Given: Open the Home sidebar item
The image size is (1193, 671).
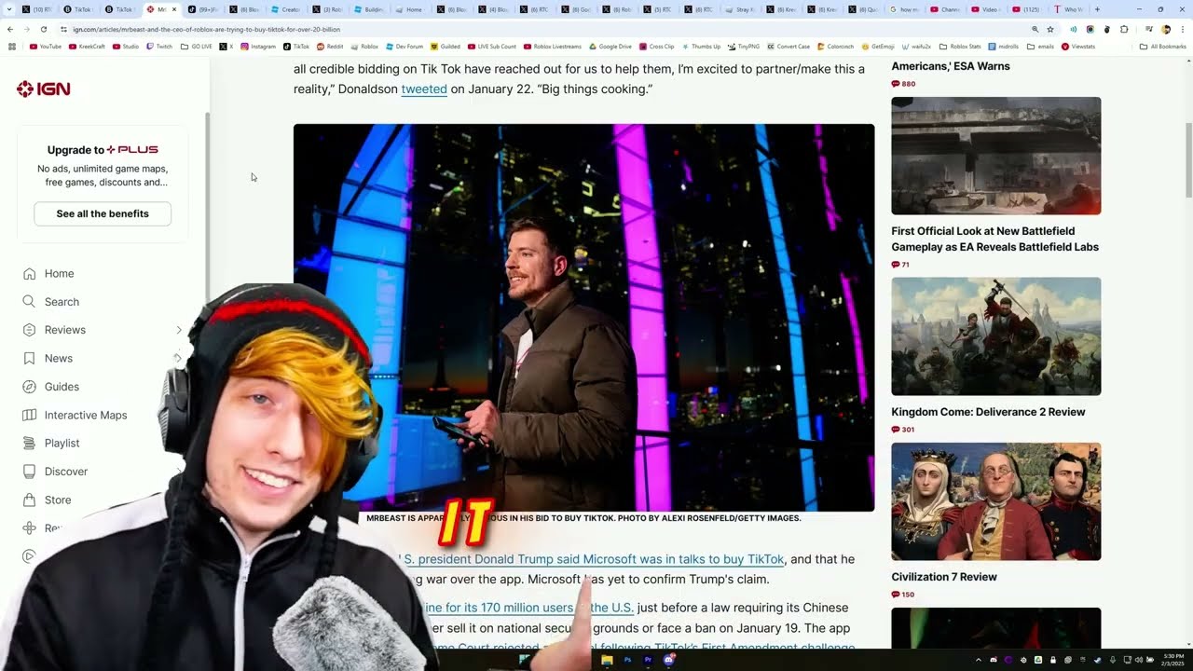Looking at the screenshot, I should point(59,274).
